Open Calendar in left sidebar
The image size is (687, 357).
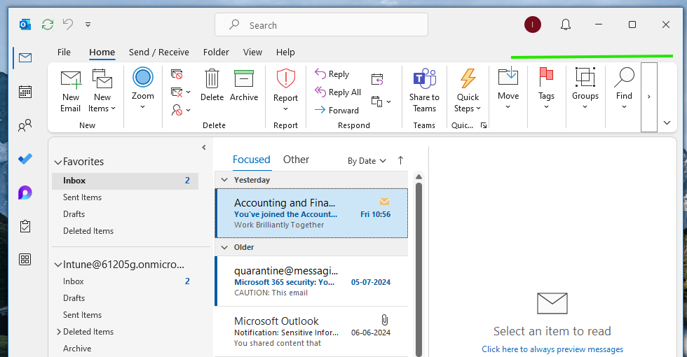coord(25,92)
